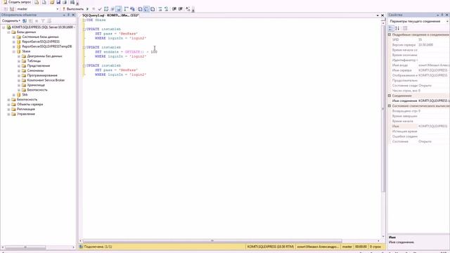Click the auto-hide pin icon in Object Explorer header
The width and height of the screenshot is (450, 253).
click(x=69, y=15)
